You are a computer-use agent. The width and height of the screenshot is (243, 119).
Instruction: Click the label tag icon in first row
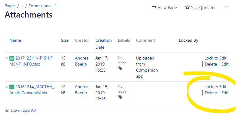pyautogui.click(x=120, y=68)
